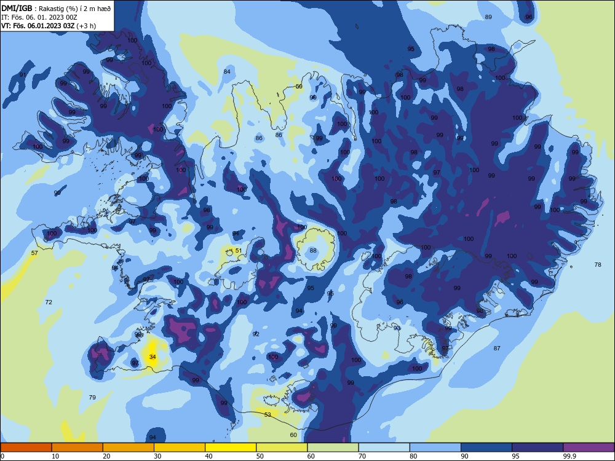The image size is (615, 461).
Task: Click the 91 value in the northwest corner
Action: (x=23, y=75)
